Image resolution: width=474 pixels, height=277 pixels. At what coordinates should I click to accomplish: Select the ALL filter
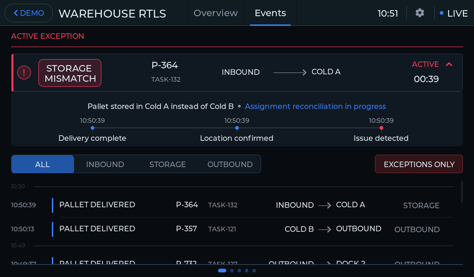43,164
